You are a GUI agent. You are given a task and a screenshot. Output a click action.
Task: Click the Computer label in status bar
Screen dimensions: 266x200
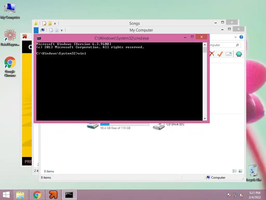coord(218,178)
